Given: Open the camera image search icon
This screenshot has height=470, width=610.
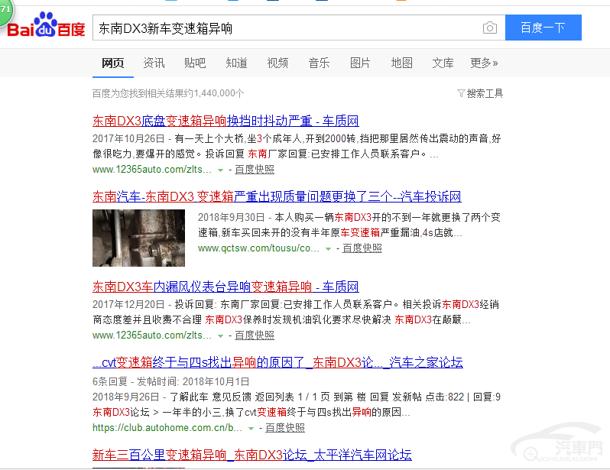Looking at the screenshot, I should click(x=490, y=28).
